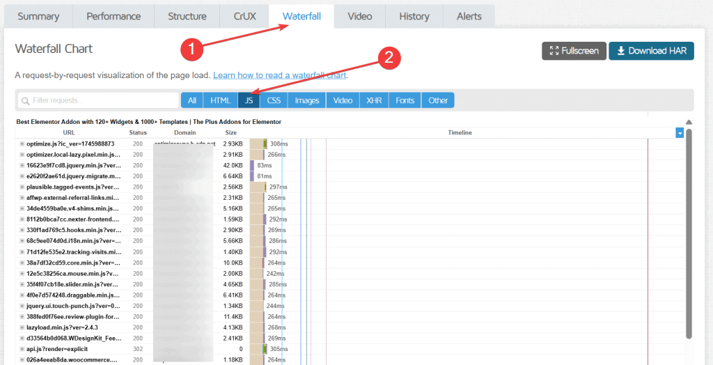The height and width of the screenshot is (365, 713).
Task: Select the All requests filter
Action: point(192,100)
